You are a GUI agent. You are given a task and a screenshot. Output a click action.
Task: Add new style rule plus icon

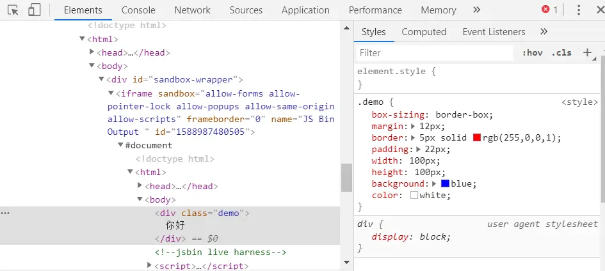(587, 53)
